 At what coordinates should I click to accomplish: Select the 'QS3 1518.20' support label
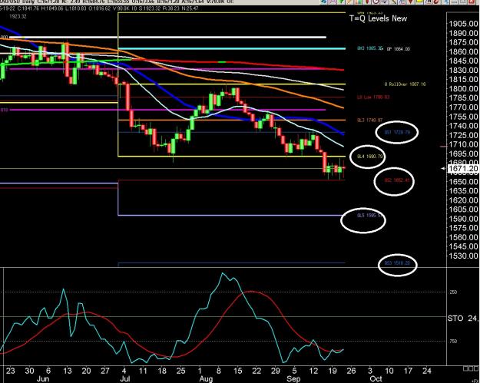pyautogui.click(x=397, y=263)
